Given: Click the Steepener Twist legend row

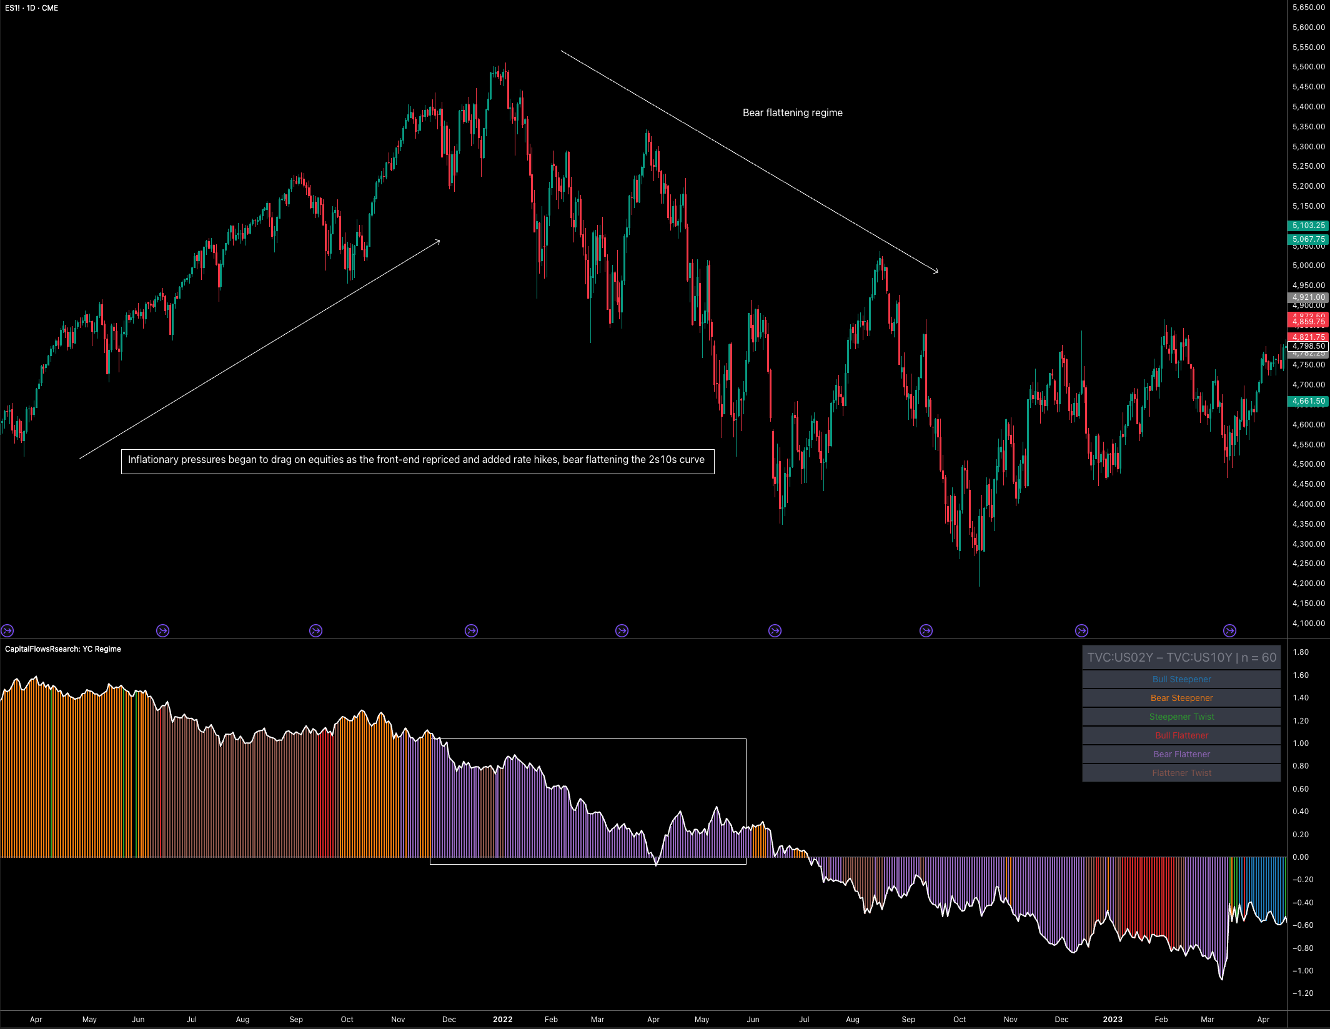Looking at the screenshot, I should click(x=1181, y=717).
